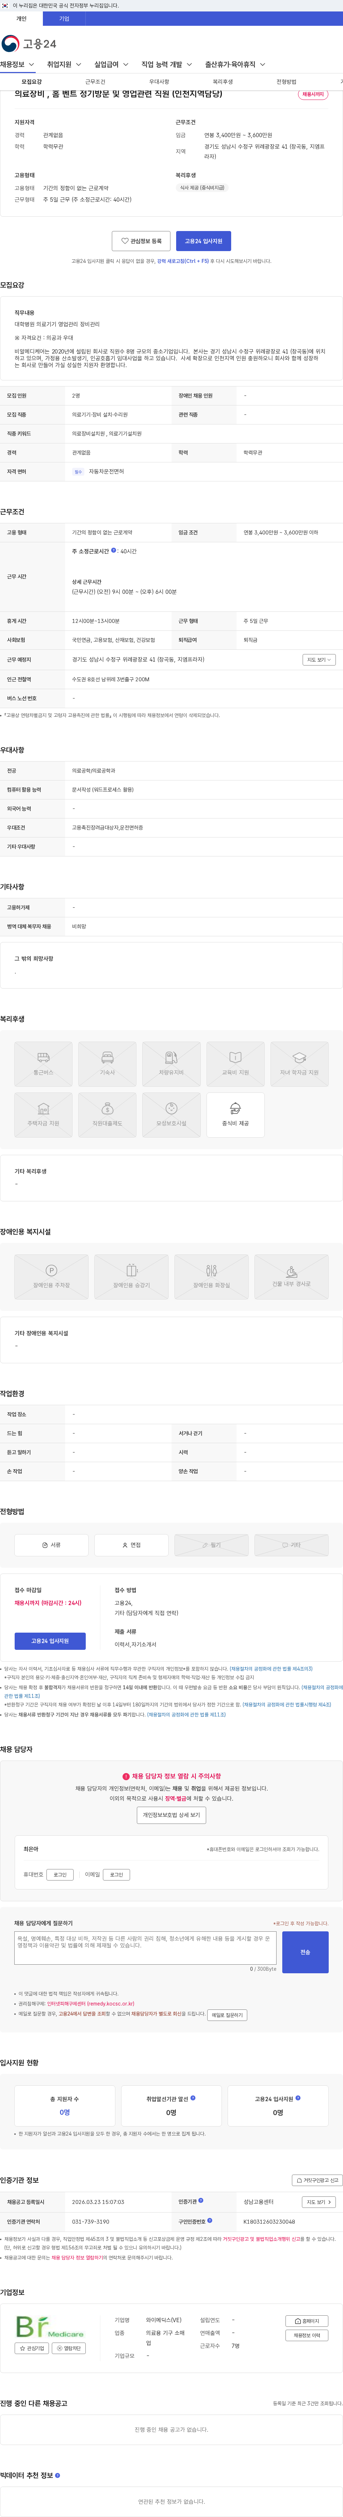Click the 열람제한 button

pyautogui.click(x=69, y=2348)
